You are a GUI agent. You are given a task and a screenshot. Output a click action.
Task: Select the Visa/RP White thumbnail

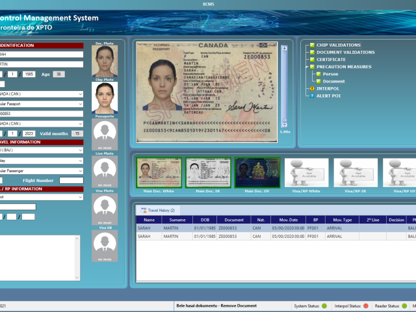coord(306,172)
